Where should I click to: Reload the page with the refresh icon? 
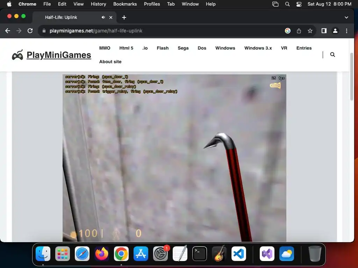pyautogui.click(x=30, y=31)
